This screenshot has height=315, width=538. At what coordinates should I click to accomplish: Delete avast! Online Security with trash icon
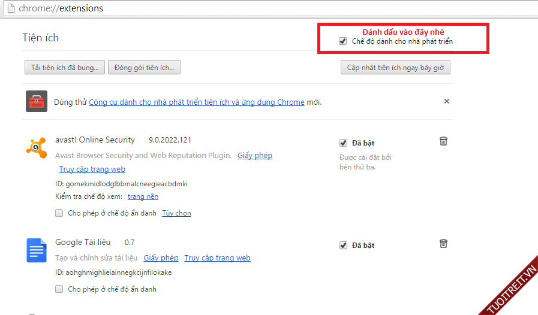(x=443, y=141)
